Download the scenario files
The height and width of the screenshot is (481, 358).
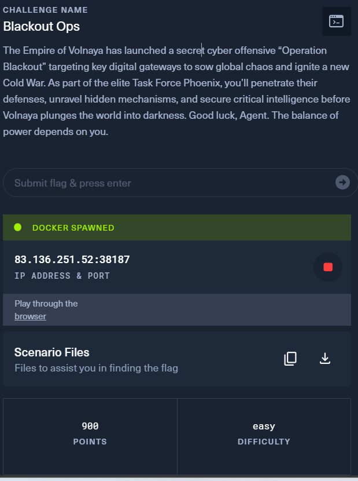tap(325, 359)
